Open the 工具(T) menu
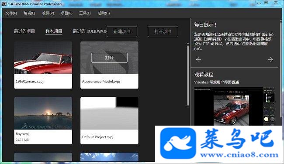Viewport: 284px width, 164px height. 85,13
